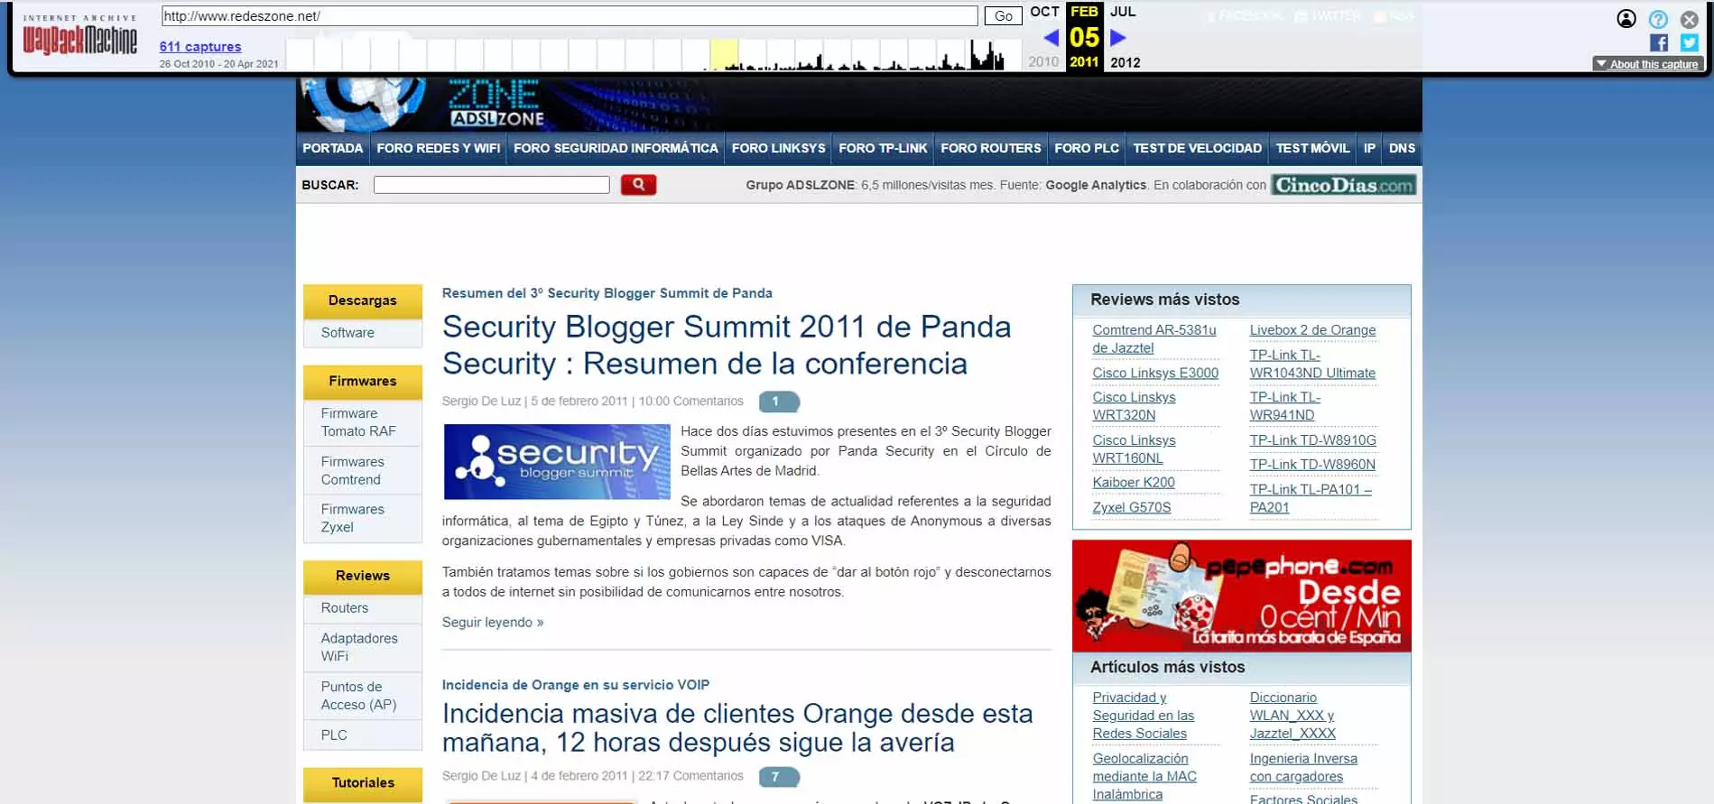
Task: Go to next capture with right arrow
Action: click(1117, 38)
